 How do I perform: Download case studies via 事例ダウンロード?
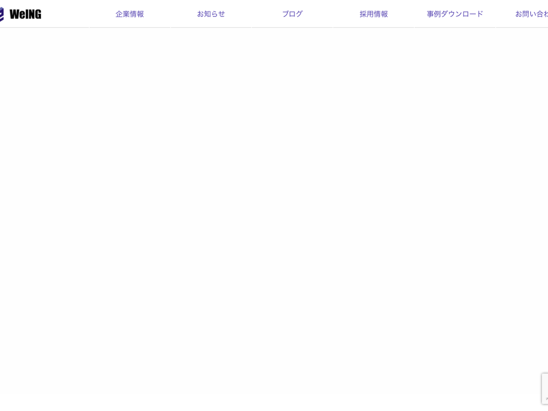(455, 14)
